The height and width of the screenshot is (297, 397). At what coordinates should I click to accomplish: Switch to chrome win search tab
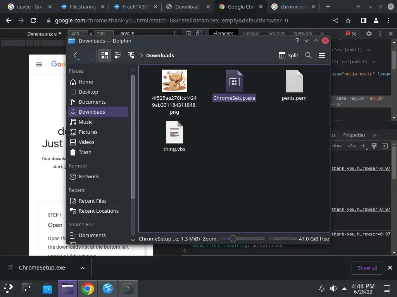pyautogui.click(x=293, y=7)
